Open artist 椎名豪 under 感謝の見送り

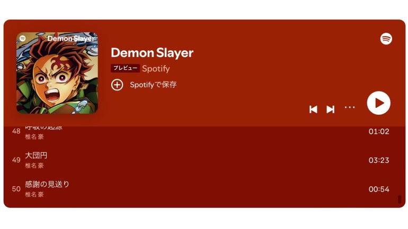pyautogui.click(x=34, y=195)
